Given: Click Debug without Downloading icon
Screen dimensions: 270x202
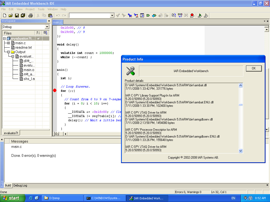Looking at the screenshot, I should 206,16.
